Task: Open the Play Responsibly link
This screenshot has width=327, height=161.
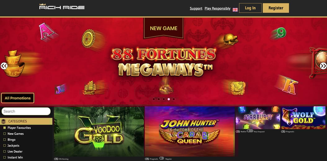Action: 217,8
